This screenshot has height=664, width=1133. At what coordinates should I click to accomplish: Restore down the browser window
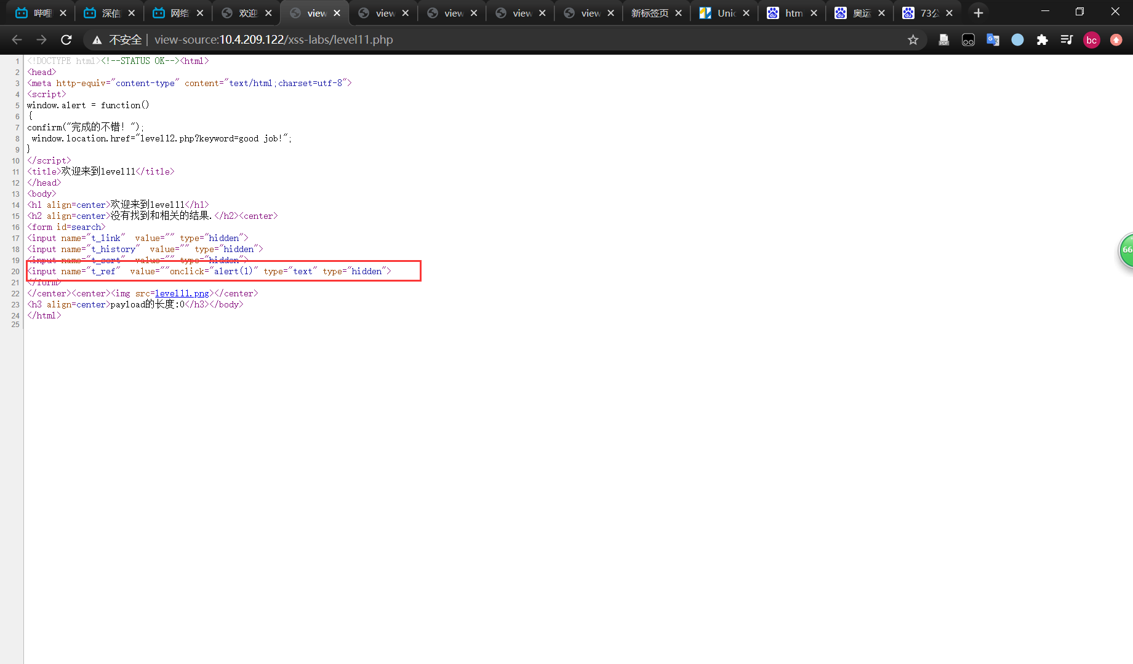[1079, 12]
